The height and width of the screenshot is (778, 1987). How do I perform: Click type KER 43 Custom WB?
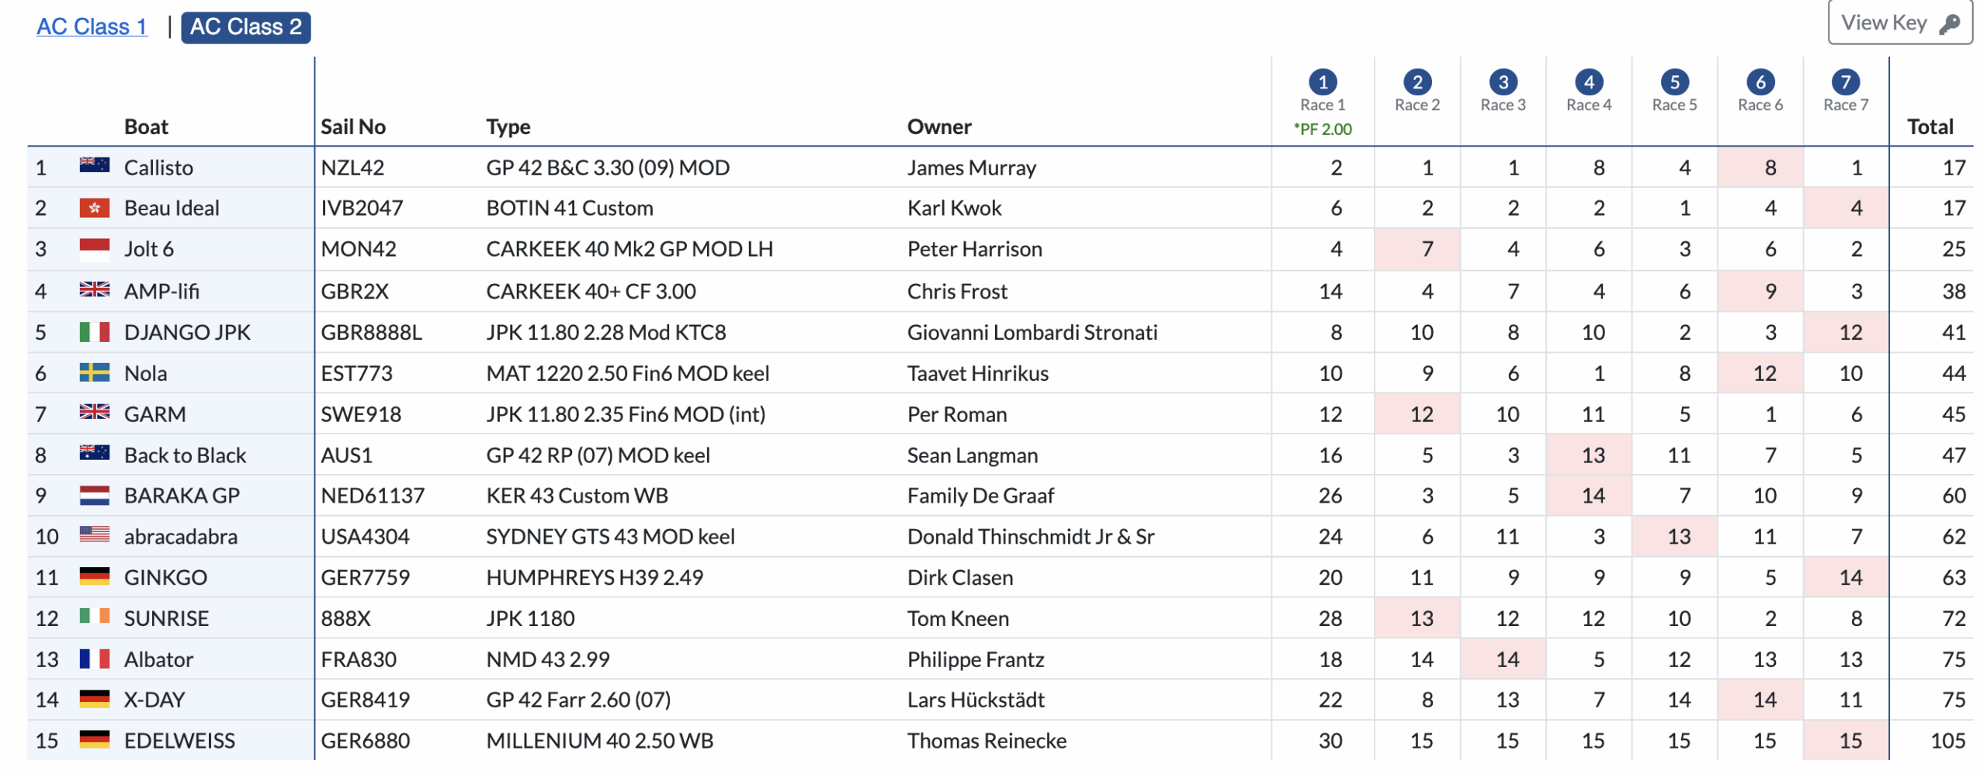(x=577, y=496)
